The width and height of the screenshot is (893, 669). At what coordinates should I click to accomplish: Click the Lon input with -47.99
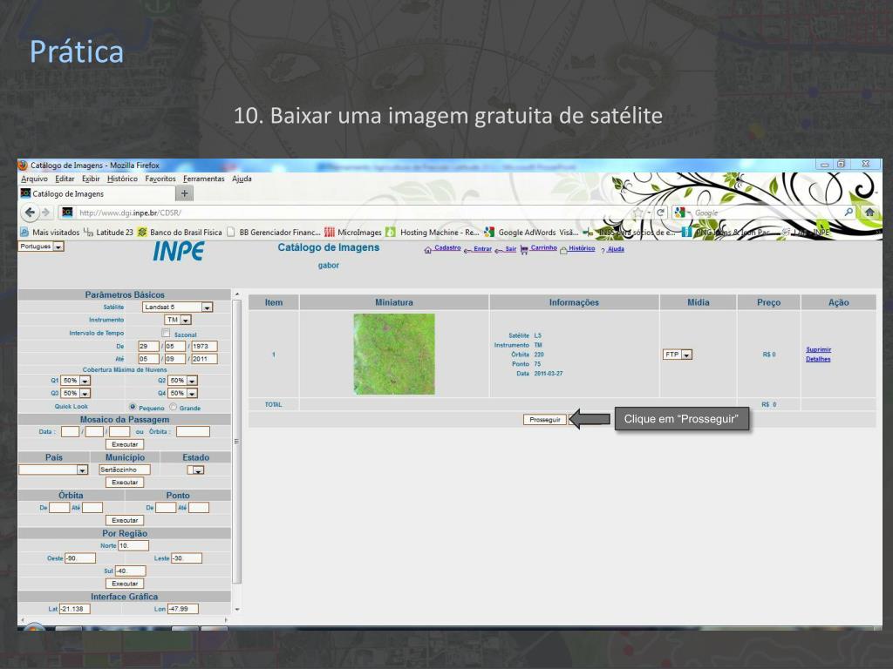pos(183,609)
